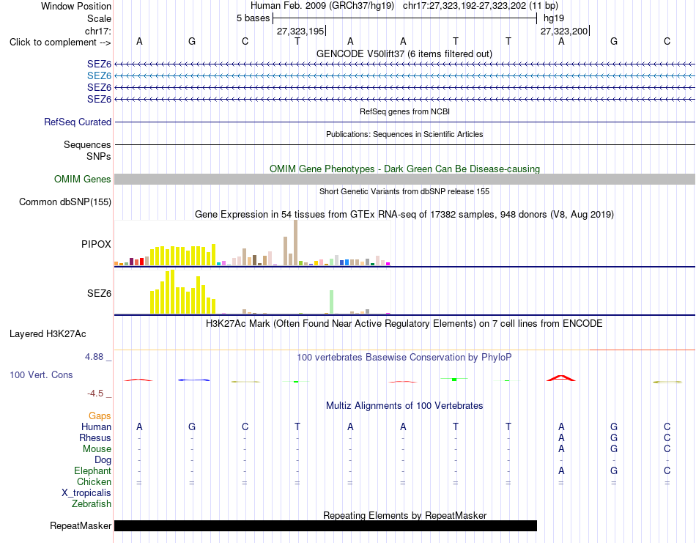696x543 pixels.
Task: Select the Elephant alignment row label
Action: tap(92, 470)
